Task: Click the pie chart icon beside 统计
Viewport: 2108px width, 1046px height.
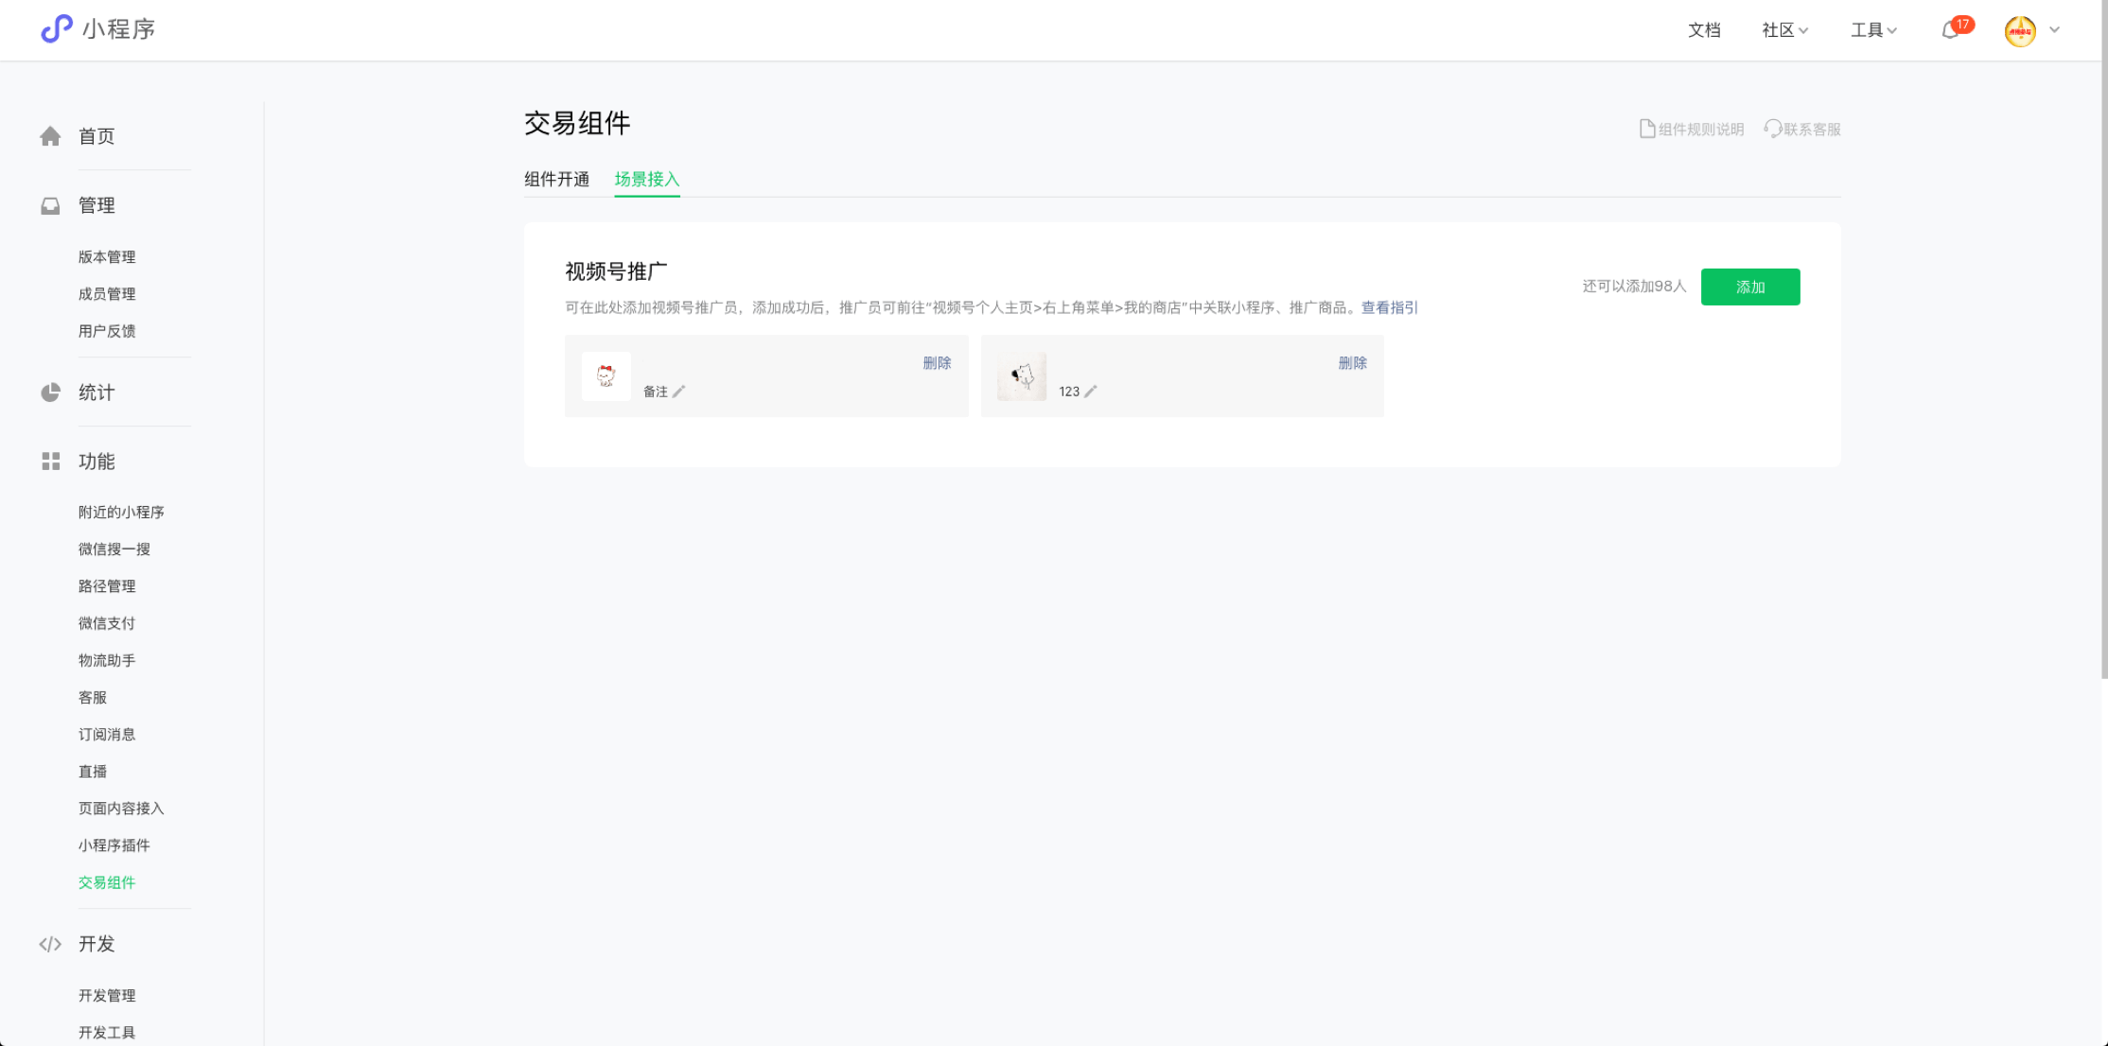Action: click(50, 392)
